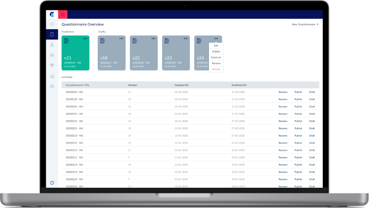Click Publish for 20200209 - RA row
Viewport: 369px width, 208px height.
tap(298, 92)
